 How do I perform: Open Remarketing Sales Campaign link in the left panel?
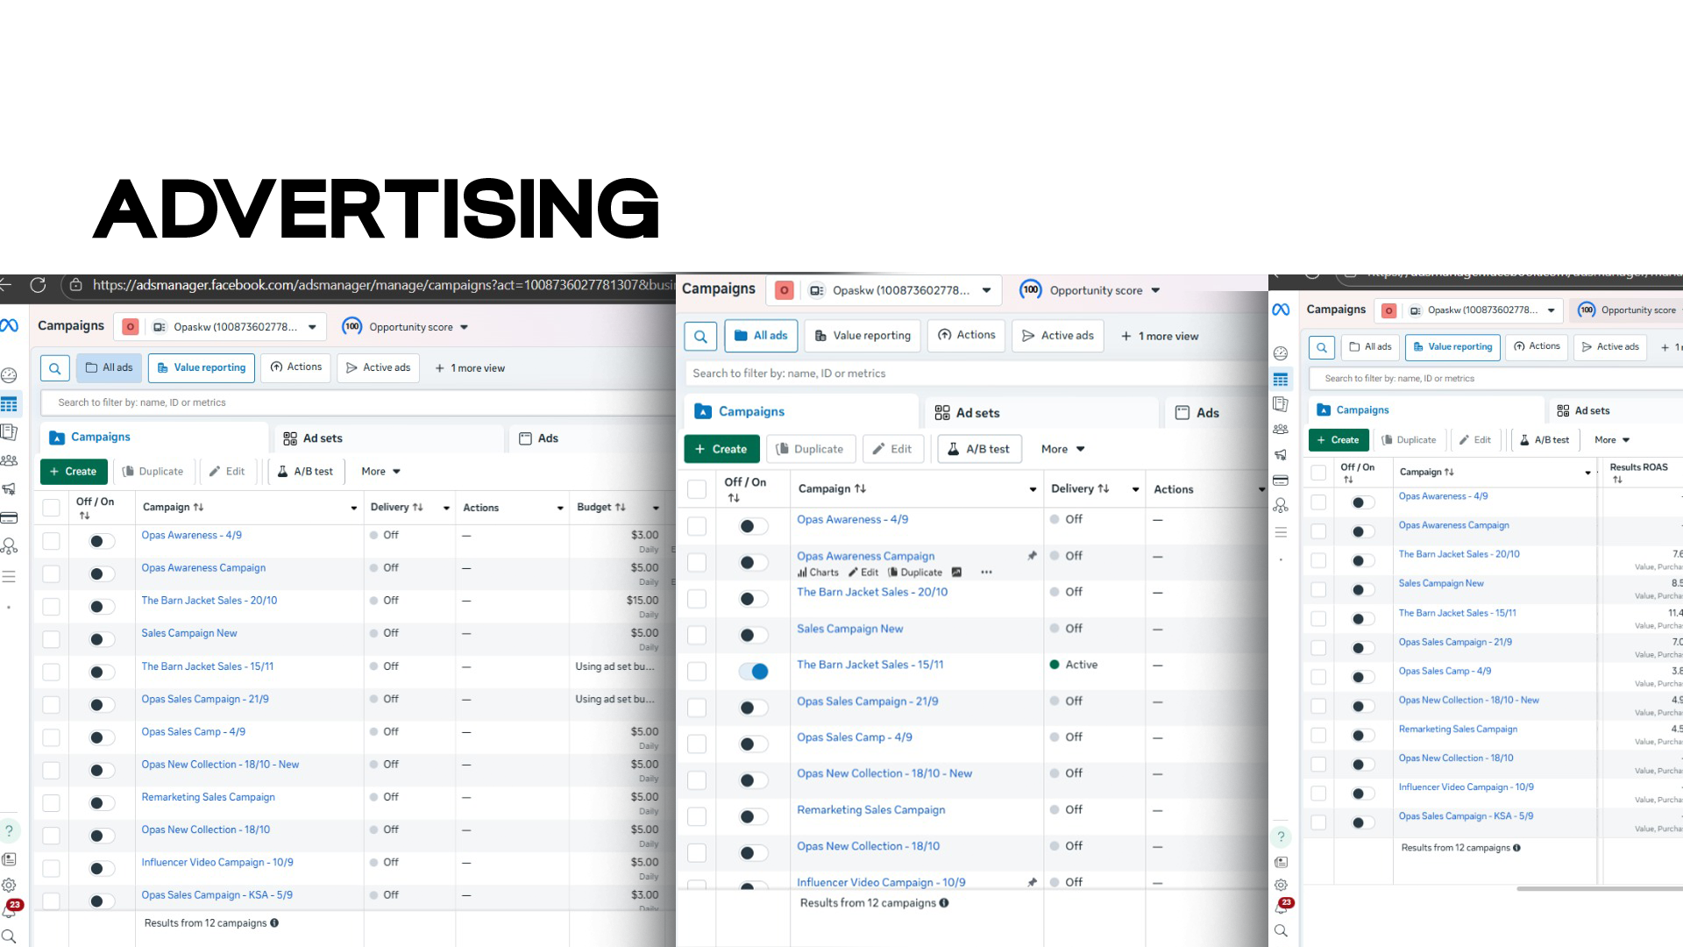pos(208,797)
